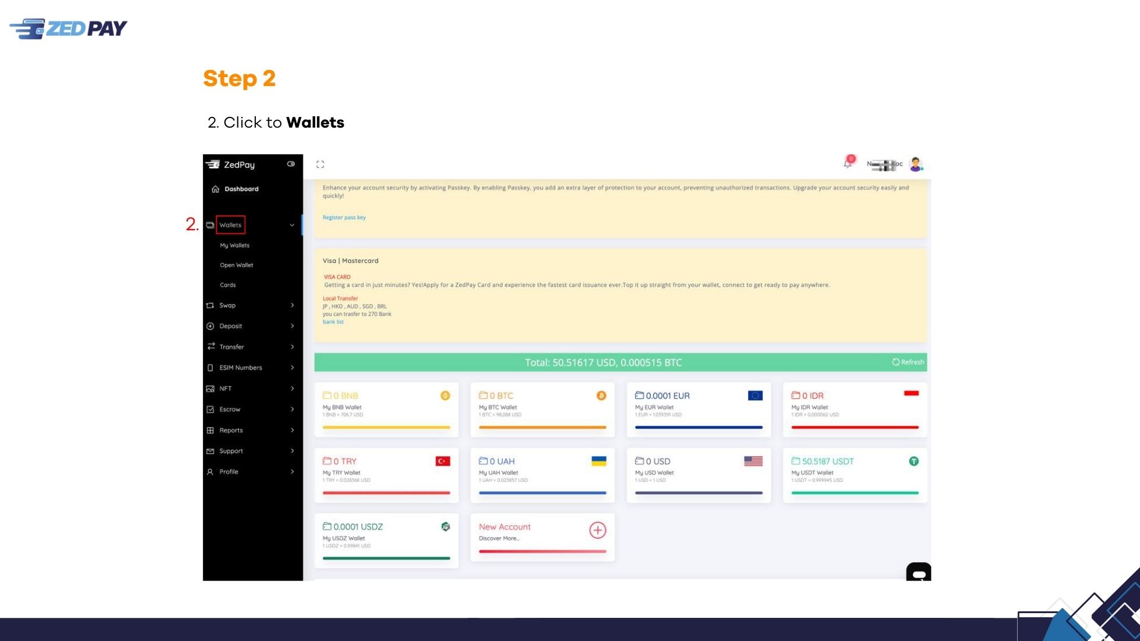Screen dimensions: 1140x641
Task: Click the fullscreen expand icon
Action: tap(320, 164)
